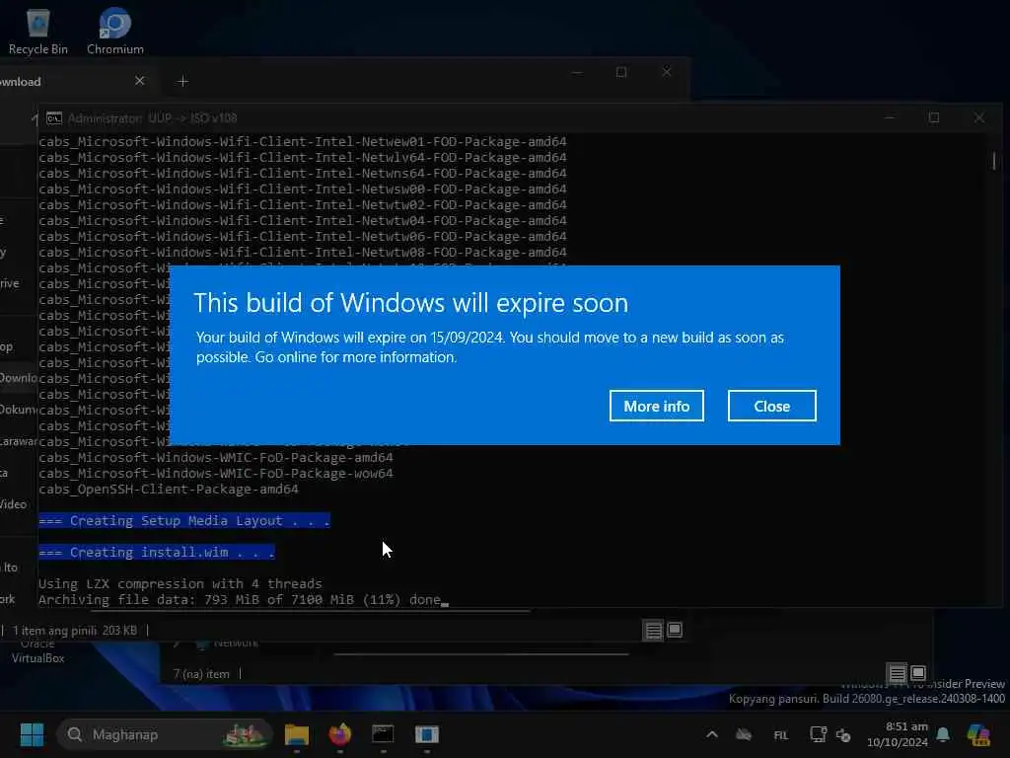Click the '1 item ang pinili 203 KB' status text

(x=75, y=631)
